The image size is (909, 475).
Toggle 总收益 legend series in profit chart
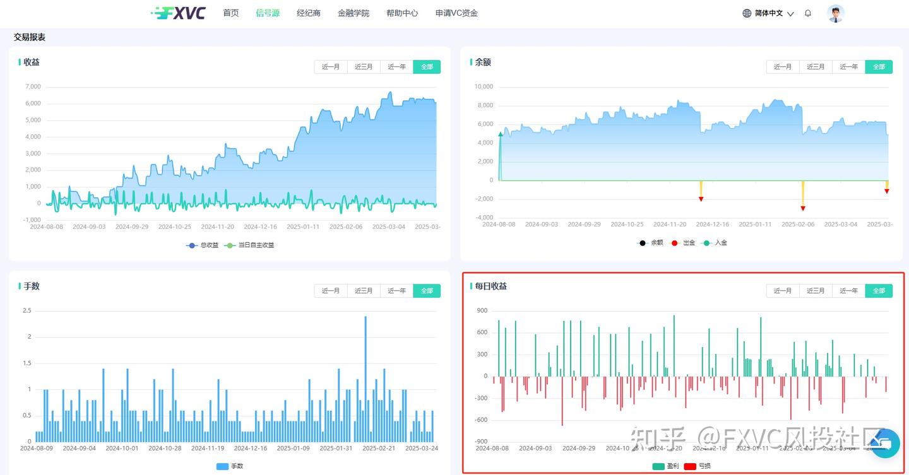202,245
